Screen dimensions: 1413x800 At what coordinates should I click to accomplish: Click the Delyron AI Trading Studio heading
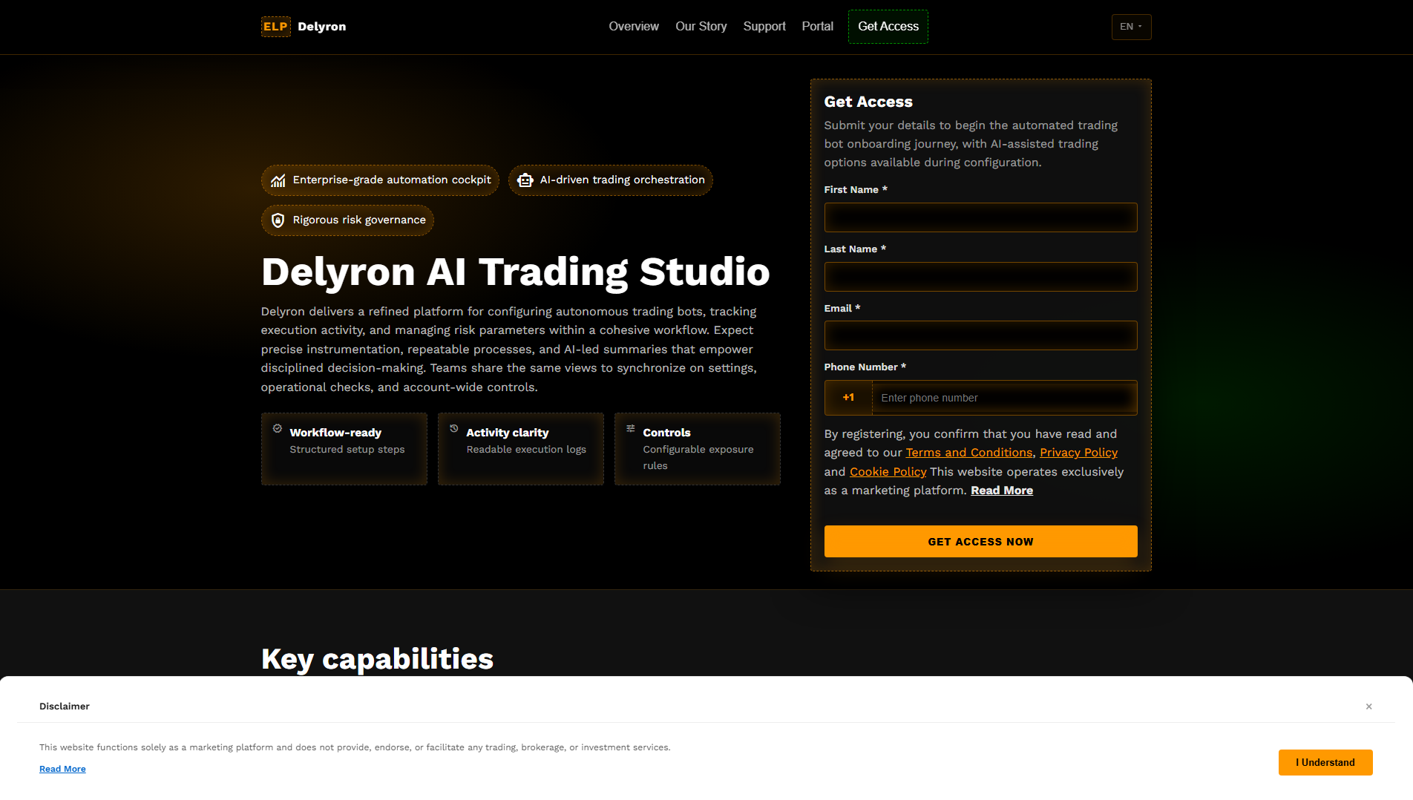point(516,272)
